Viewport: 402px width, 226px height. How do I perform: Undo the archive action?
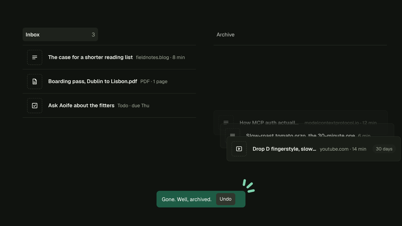[x=225, y=199]
